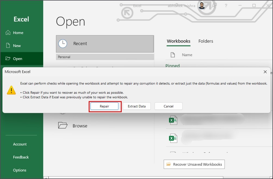Click abhishek mishra account name
Viewport: 273px width, 179px height.
pyautogui.click(x=181, y=6)
